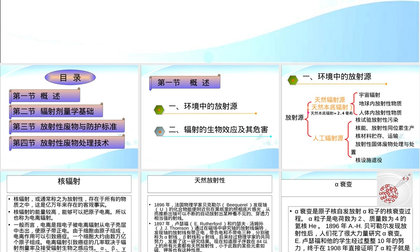Click the 天然辐射源 orange label
The height and width of the screenshot is (252, 420).
click(x=330, y=100)
